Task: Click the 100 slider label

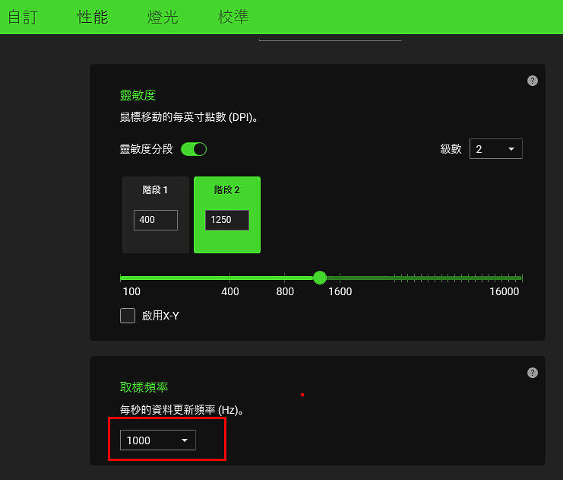Action: pyautogui.click(x=131, y=291)
